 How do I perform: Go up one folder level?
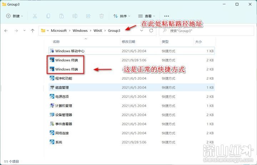pyautogui.click(x=32, y=31)
